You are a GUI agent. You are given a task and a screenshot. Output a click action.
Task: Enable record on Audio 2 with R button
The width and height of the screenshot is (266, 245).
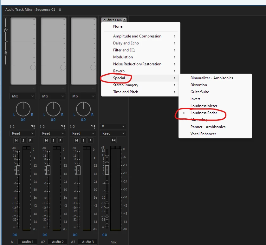click(x=60, y=140)
